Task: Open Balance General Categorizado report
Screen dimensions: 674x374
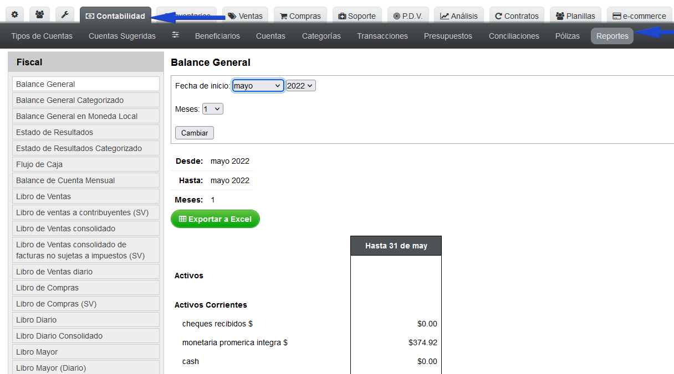Action: click(x=86, y=100)
